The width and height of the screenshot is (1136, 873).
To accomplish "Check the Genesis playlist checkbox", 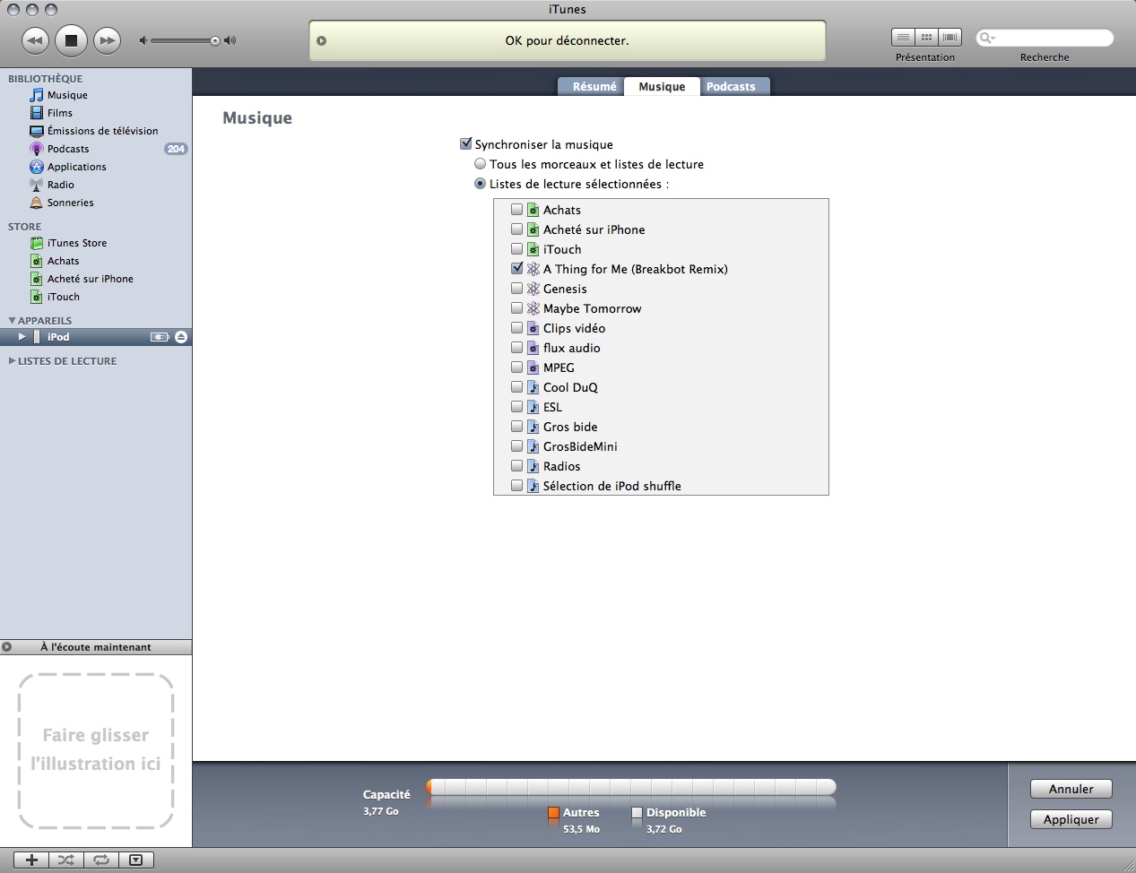I will 516,288.
